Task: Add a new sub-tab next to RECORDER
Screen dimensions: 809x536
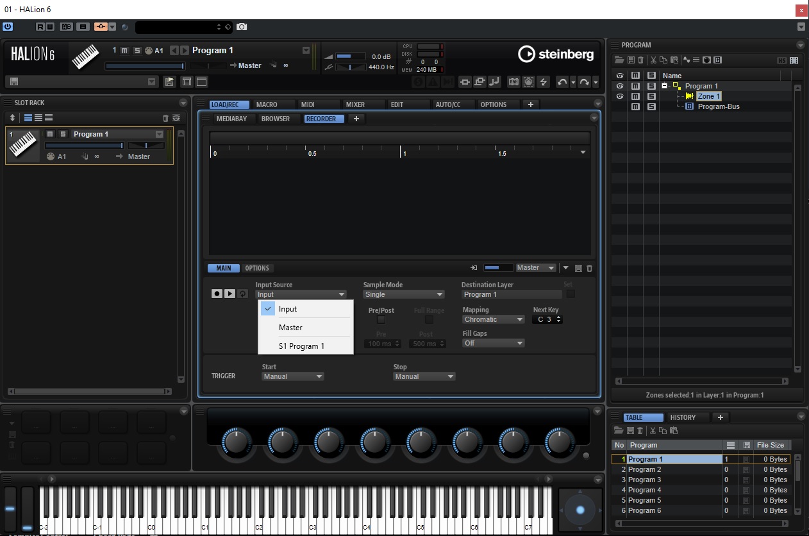Action: (356, 119)
